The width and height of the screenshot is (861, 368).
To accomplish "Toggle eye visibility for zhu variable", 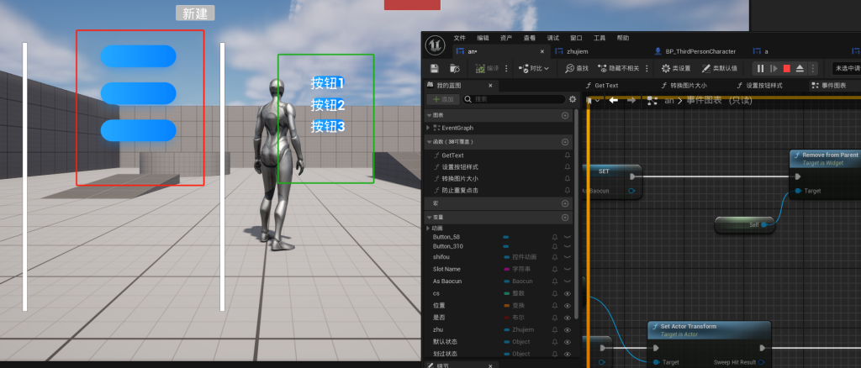I will click(568, 330).
